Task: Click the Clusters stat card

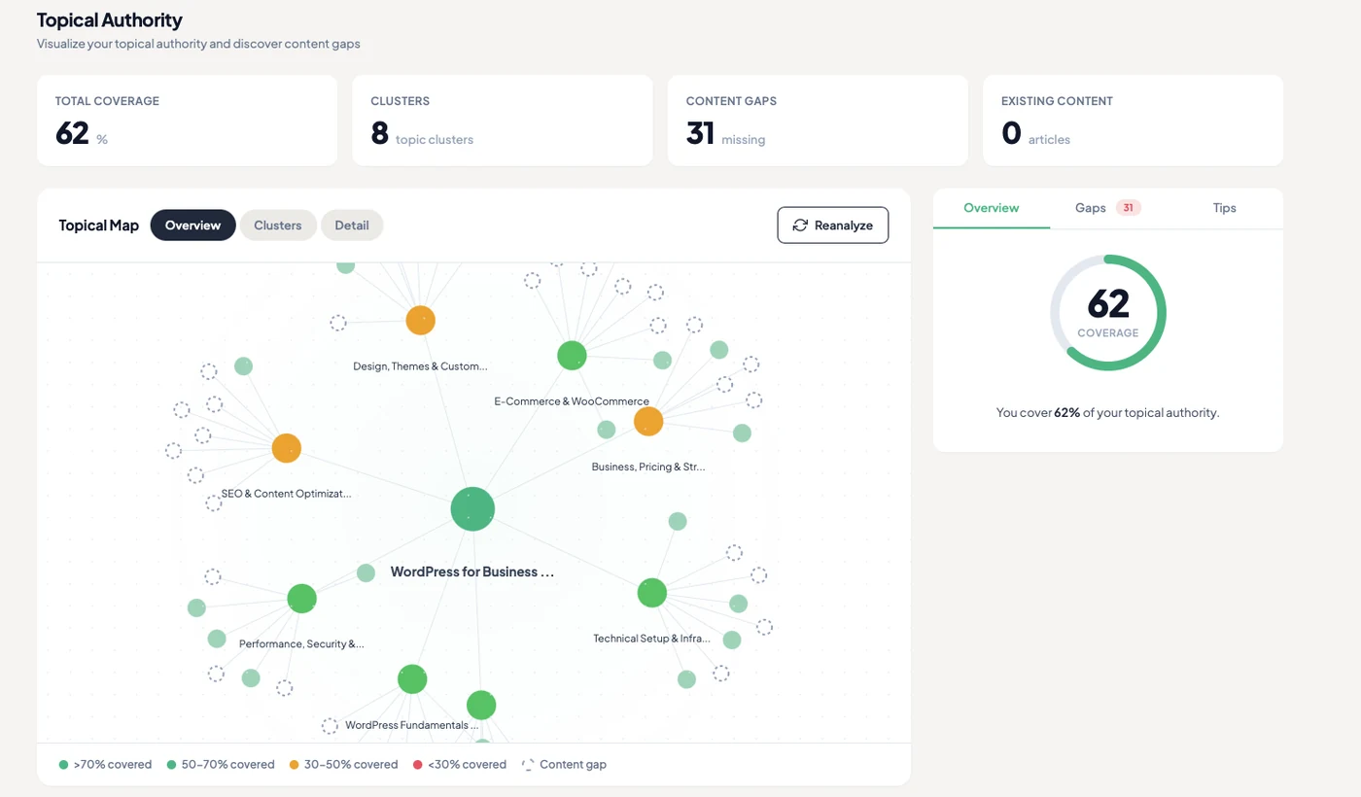Action: (x=503, y=121)
